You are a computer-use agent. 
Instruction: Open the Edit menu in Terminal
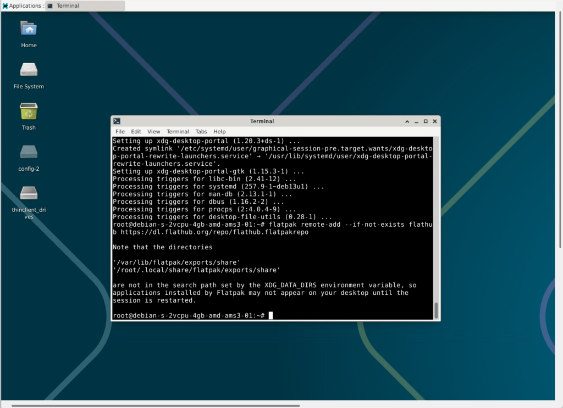(136, 132)
